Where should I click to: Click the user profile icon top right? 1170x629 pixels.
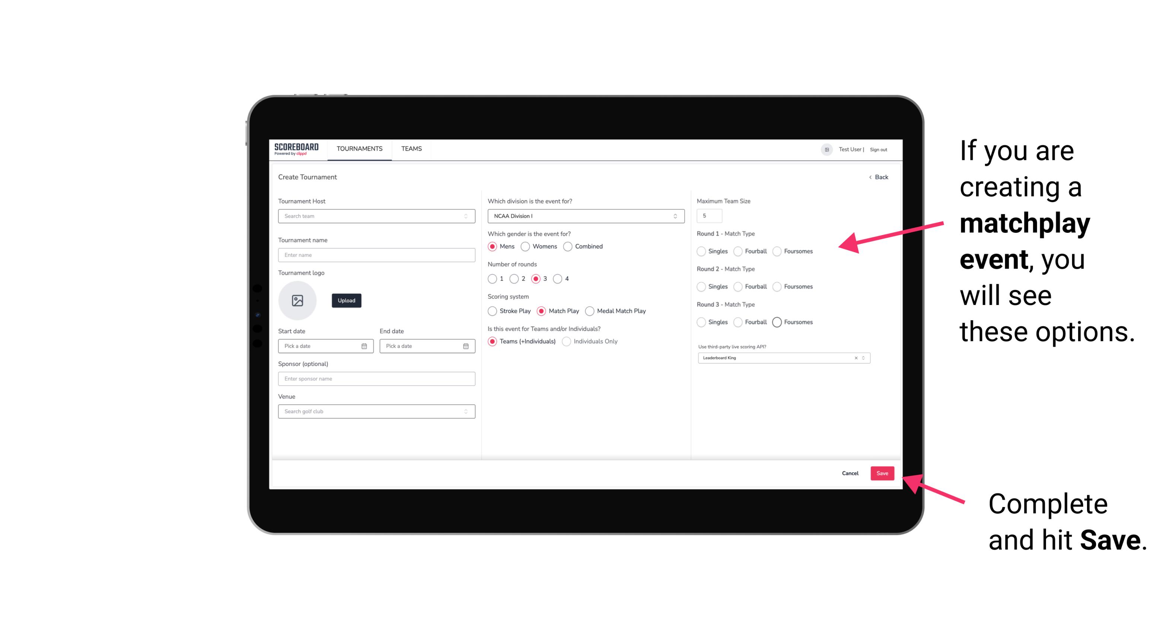825,149
